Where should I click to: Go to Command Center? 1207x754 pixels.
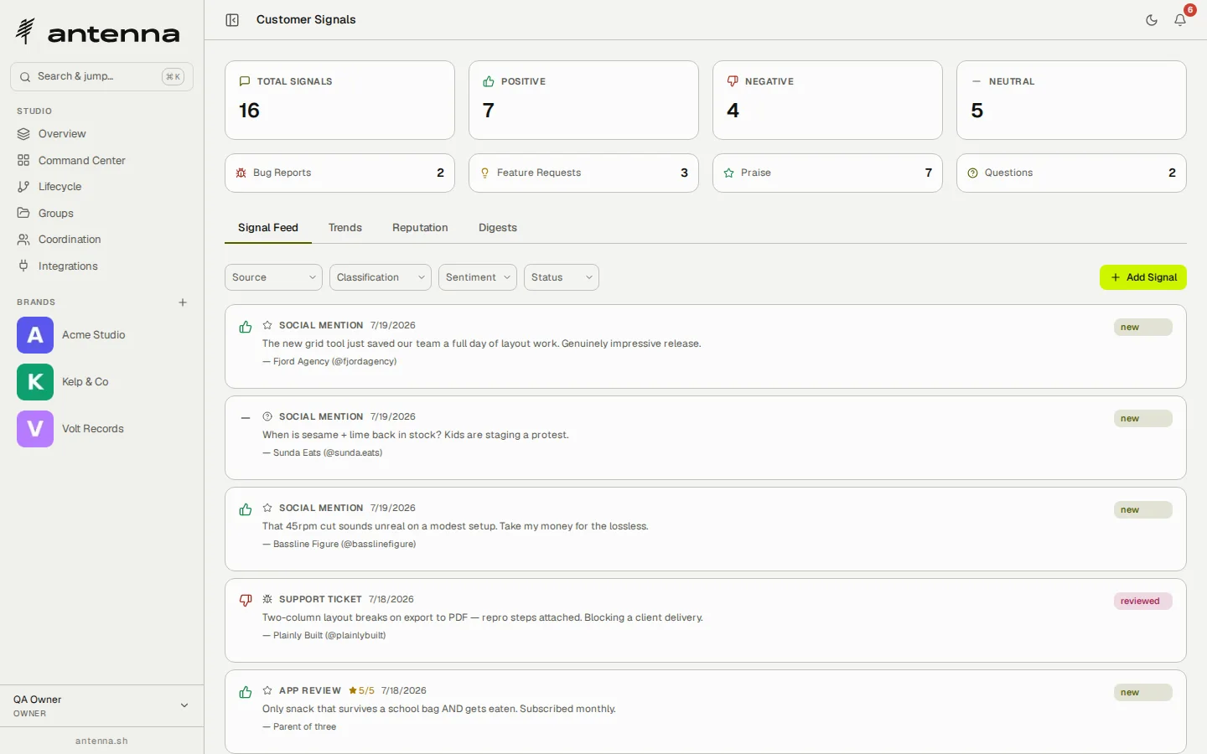(101, 161)
